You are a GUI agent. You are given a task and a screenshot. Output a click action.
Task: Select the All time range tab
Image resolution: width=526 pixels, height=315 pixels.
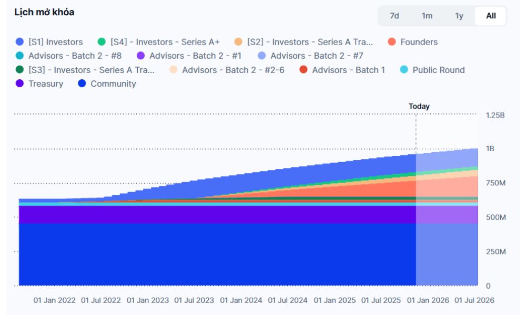491,16
